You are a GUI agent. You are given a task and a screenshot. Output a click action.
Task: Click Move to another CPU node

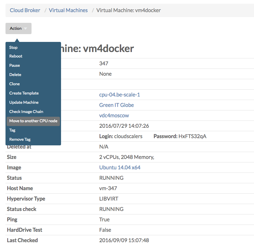[x=33, y=121]
